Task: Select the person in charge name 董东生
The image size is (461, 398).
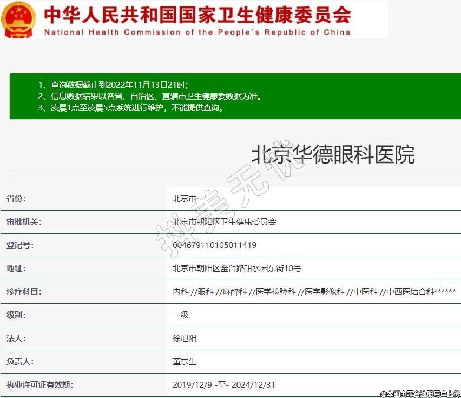Action: pyautogui.click(x=185, y=362)
